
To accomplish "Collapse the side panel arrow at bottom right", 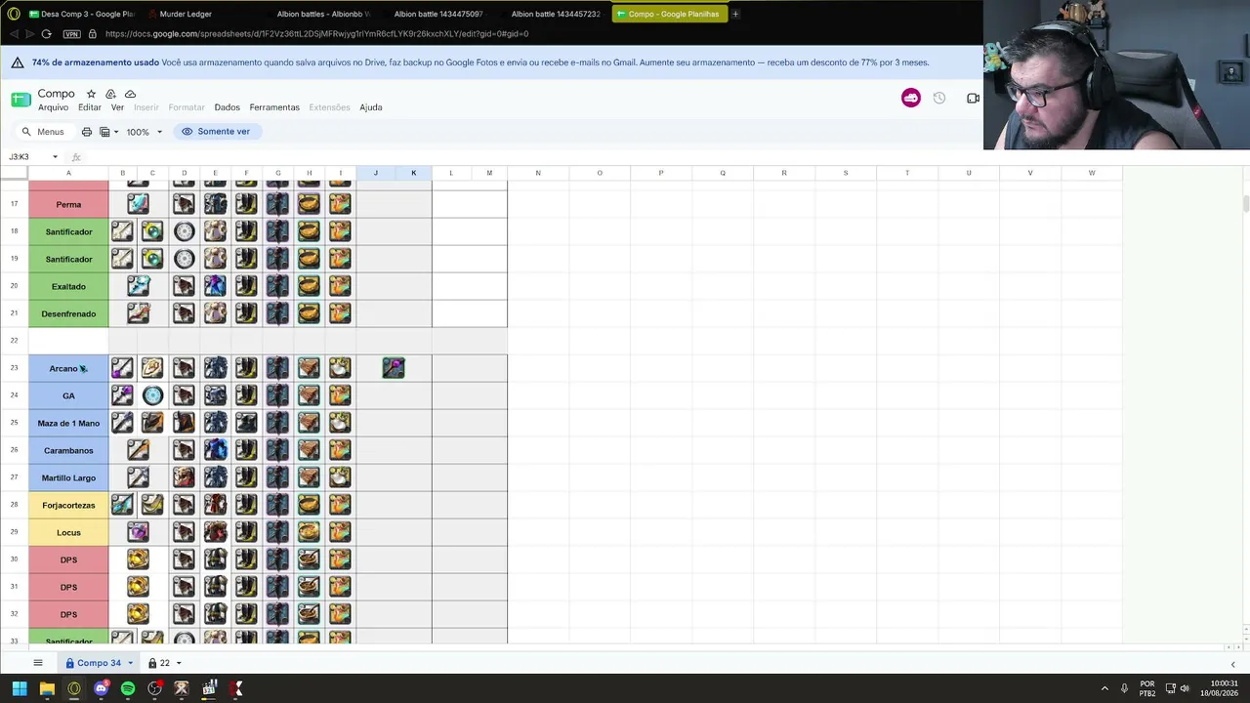I will click(1232, 664).
